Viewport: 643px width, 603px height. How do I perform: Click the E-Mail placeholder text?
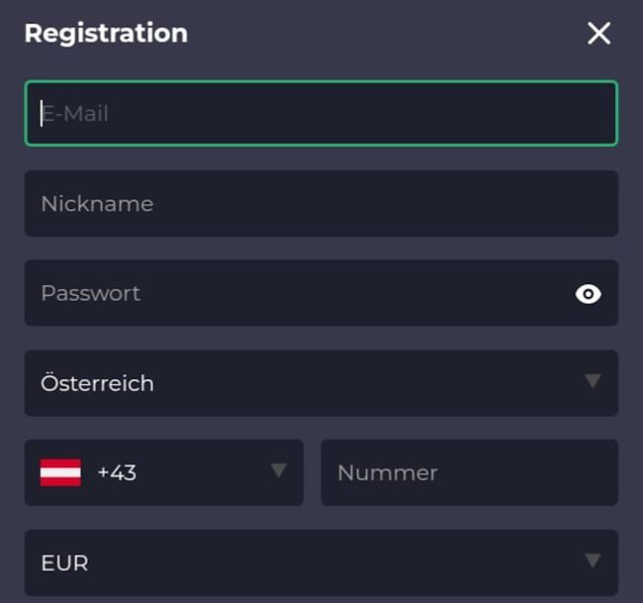pyautogui.click(x=75, y=114)
